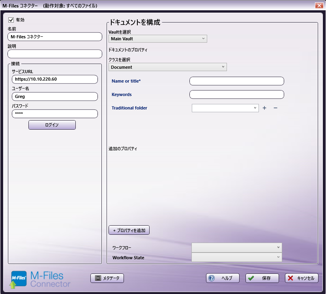The height and width of the screenshot is (294, 326).
Task: Click the サービスURL input field
Action: pos(55,79)
